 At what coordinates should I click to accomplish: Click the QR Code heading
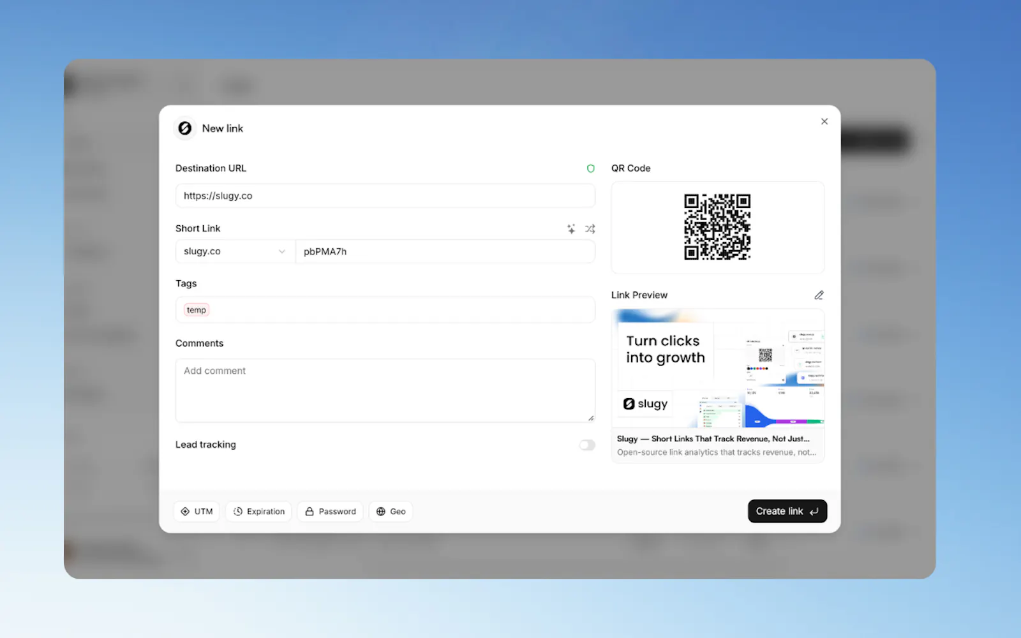point(631,168)
